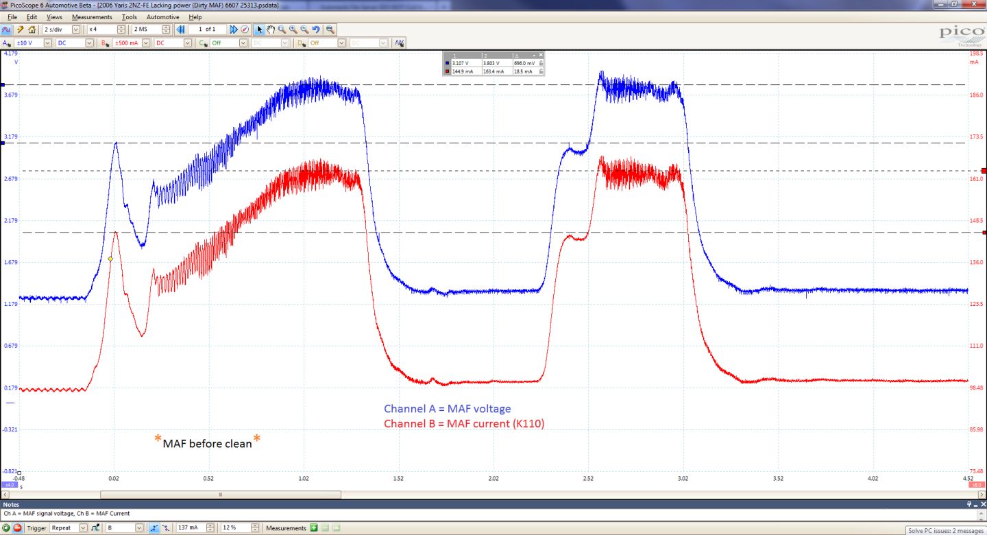Start capturing with the green Go button

(x=5, y=528)
